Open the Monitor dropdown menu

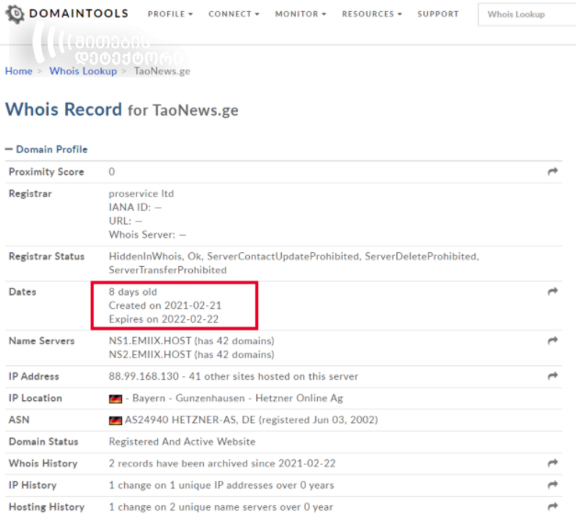pos(300,14)
